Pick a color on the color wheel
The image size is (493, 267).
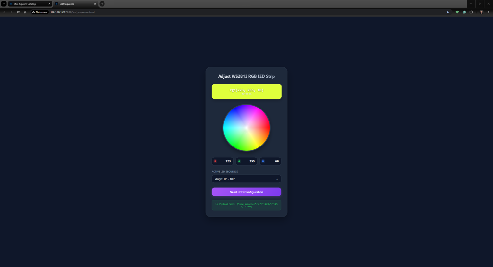(246, 128)
